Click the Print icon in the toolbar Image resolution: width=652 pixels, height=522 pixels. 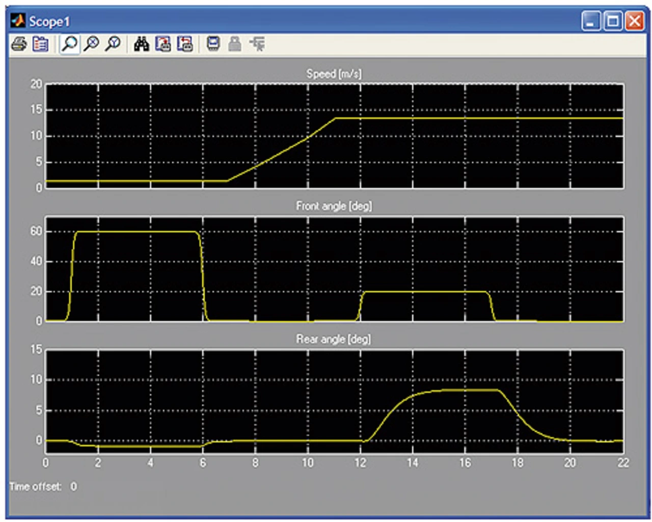(x=19, y=44)
